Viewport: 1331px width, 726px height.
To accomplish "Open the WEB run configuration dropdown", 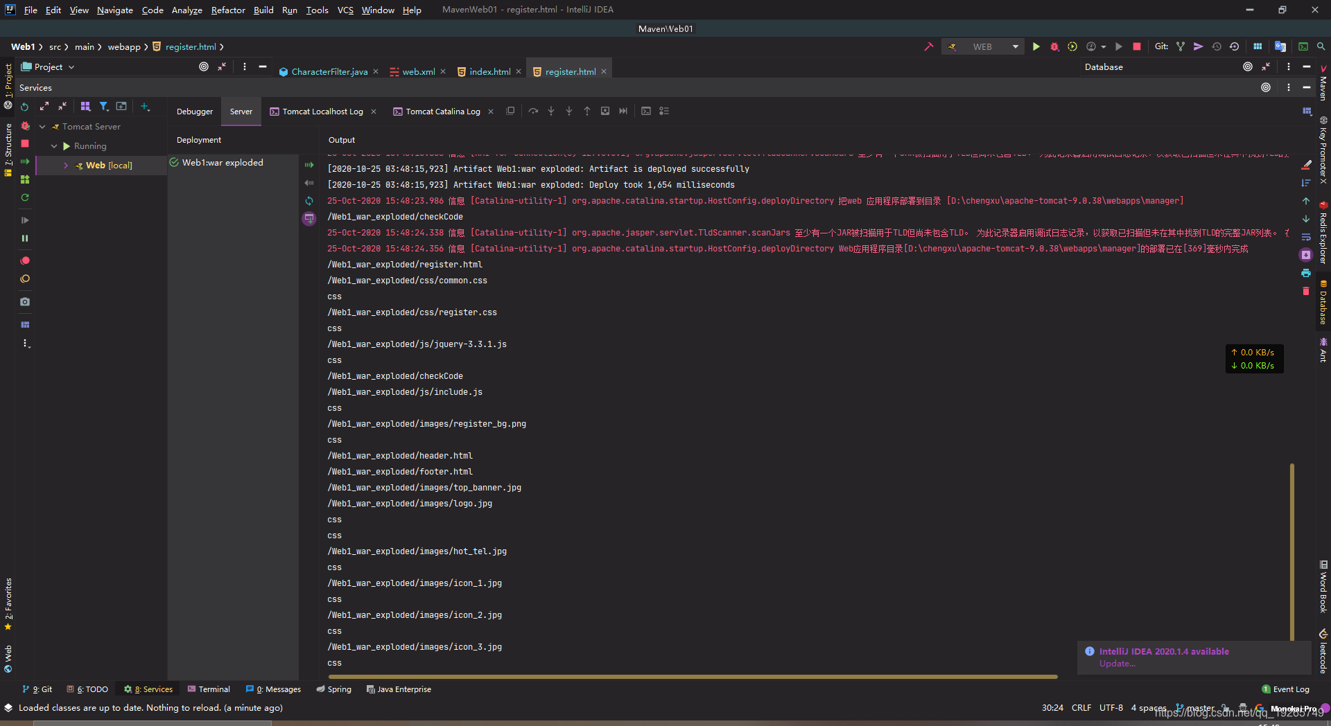I will click(982, 46).
